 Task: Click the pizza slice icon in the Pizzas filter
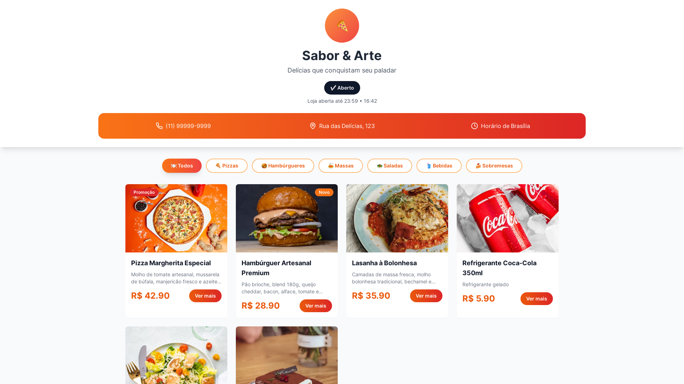218,166
